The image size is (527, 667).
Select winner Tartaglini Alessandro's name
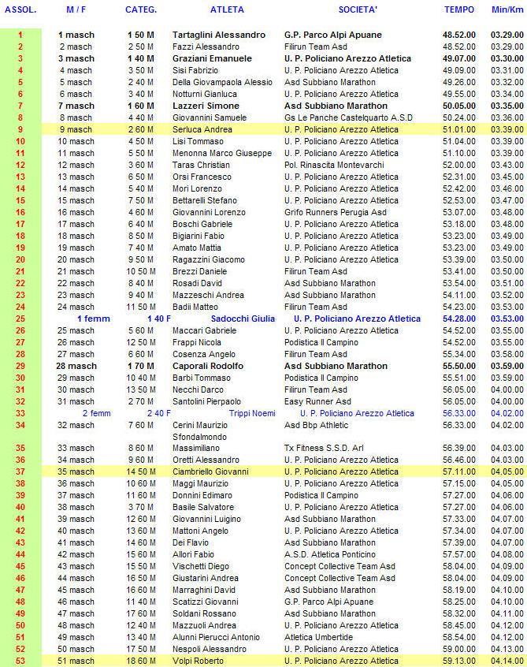pos(219,35)
